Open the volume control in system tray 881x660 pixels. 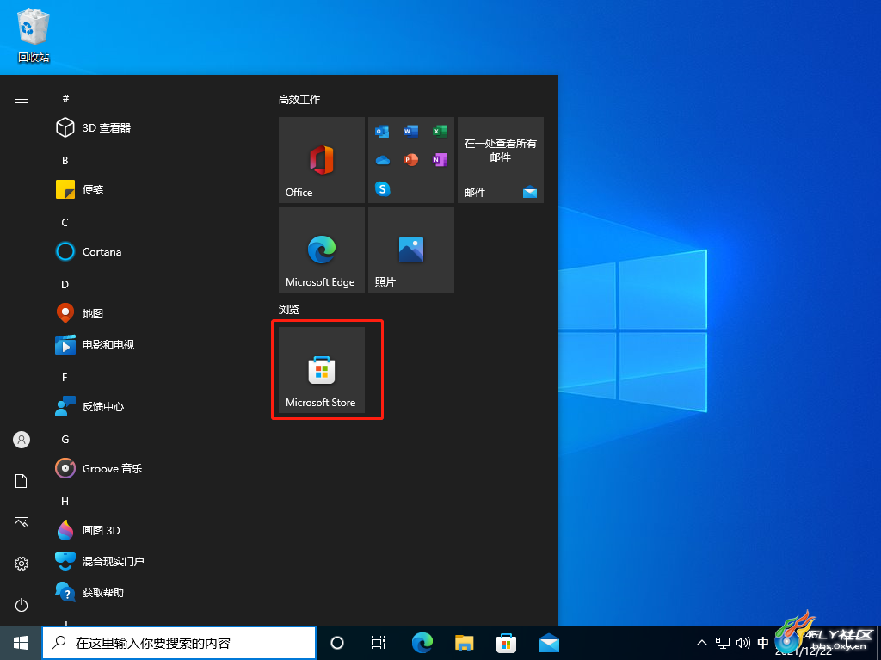click(x=742, y=643)
